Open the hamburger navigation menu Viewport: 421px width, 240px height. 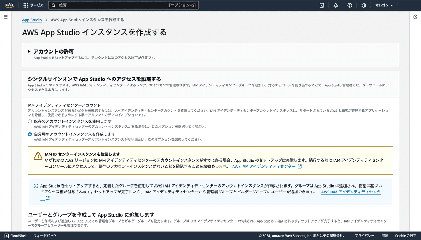click(5, 16)
